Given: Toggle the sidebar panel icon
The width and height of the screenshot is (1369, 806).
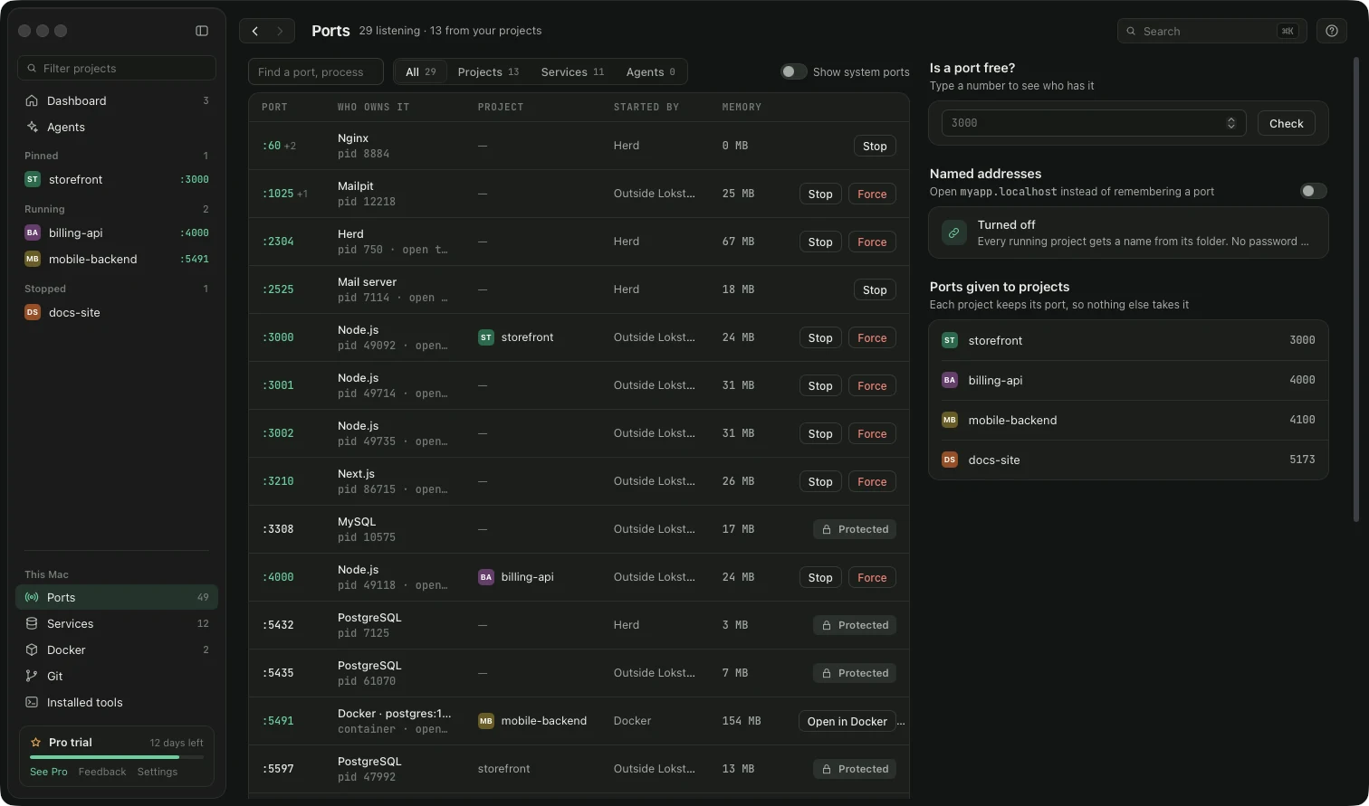Looking at the screenshot, I should tap(202, 31).
